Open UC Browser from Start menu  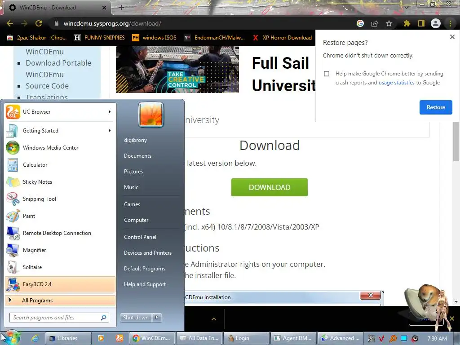pyautogui.click(x=60, y=112)
